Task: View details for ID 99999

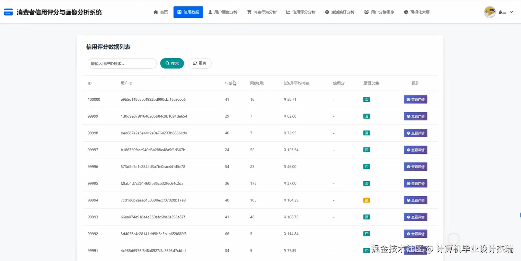Action: click(415, 116)
